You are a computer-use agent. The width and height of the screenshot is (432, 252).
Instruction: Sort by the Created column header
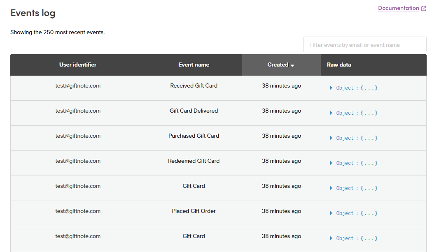click(281, 65)
